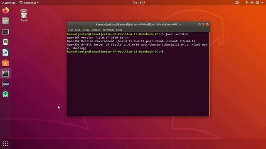Open the Terminal app menu in top bar

[29, 2]
